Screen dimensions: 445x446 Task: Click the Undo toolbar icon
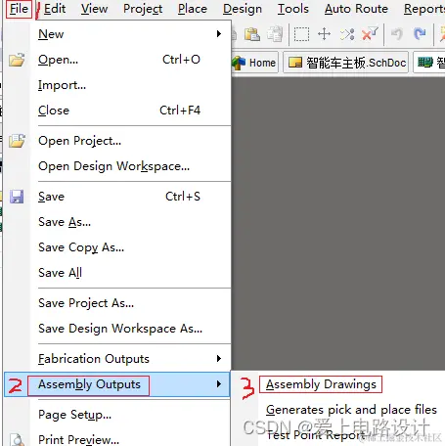pos(397,34)
